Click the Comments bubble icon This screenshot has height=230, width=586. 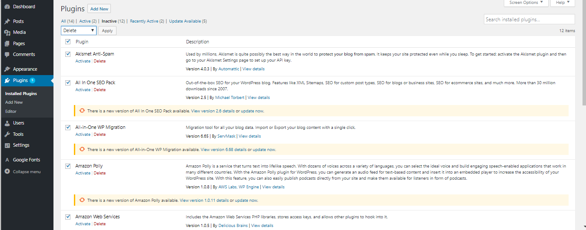(7, 55)
